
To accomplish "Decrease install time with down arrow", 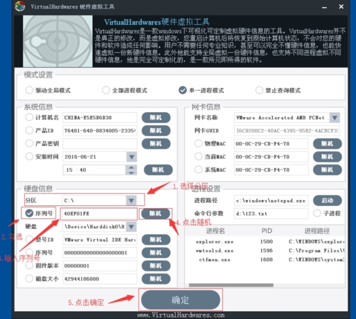I will 131,173.
